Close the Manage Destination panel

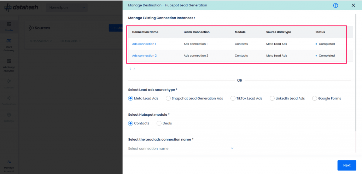point(353,5)
